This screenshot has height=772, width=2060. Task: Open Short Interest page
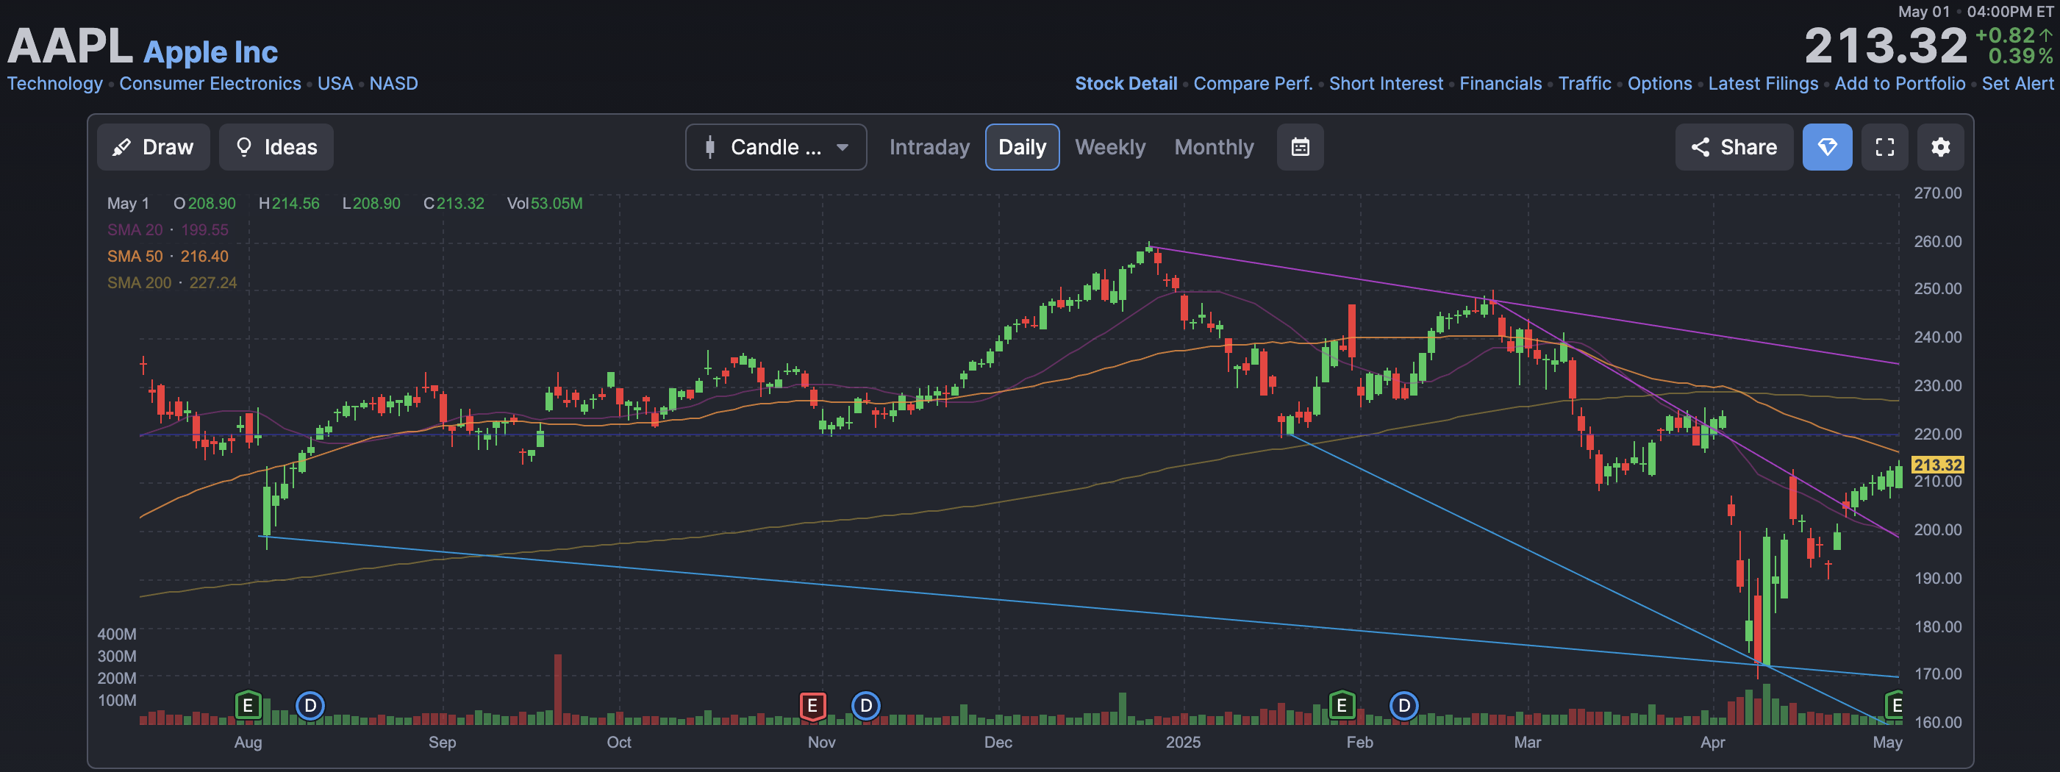click(1386, 83)
